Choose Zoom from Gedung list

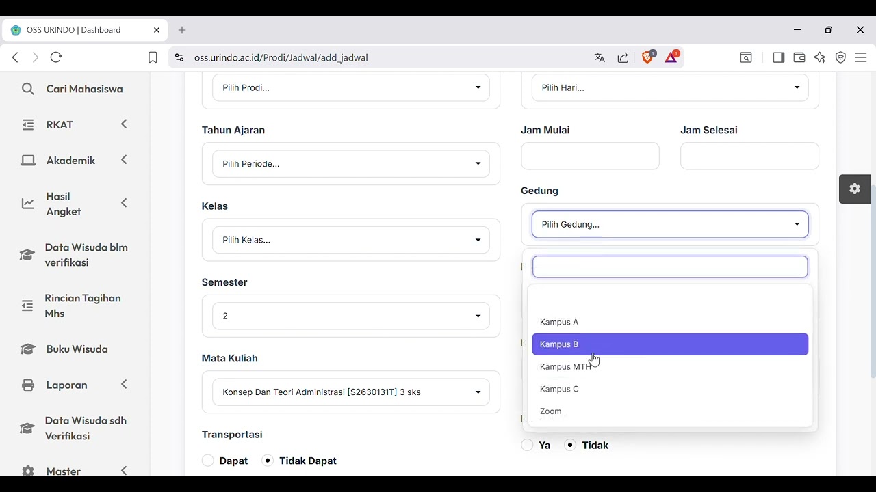(x=670, y=411)
